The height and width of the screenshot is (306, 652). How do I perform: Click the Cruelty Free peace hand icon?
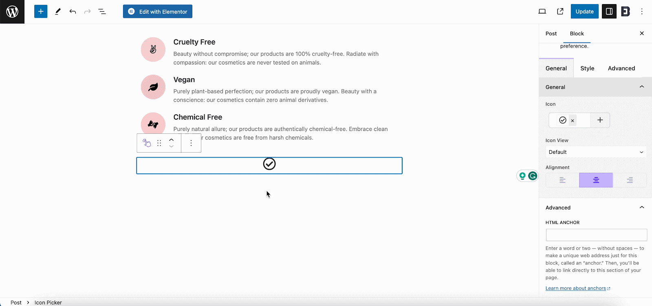pos(153,49)
